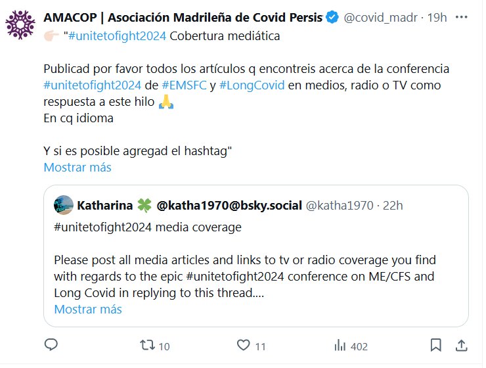486x368 pixels.
Task: Open the 19h timestamp permalink
Action: (437, 17)
